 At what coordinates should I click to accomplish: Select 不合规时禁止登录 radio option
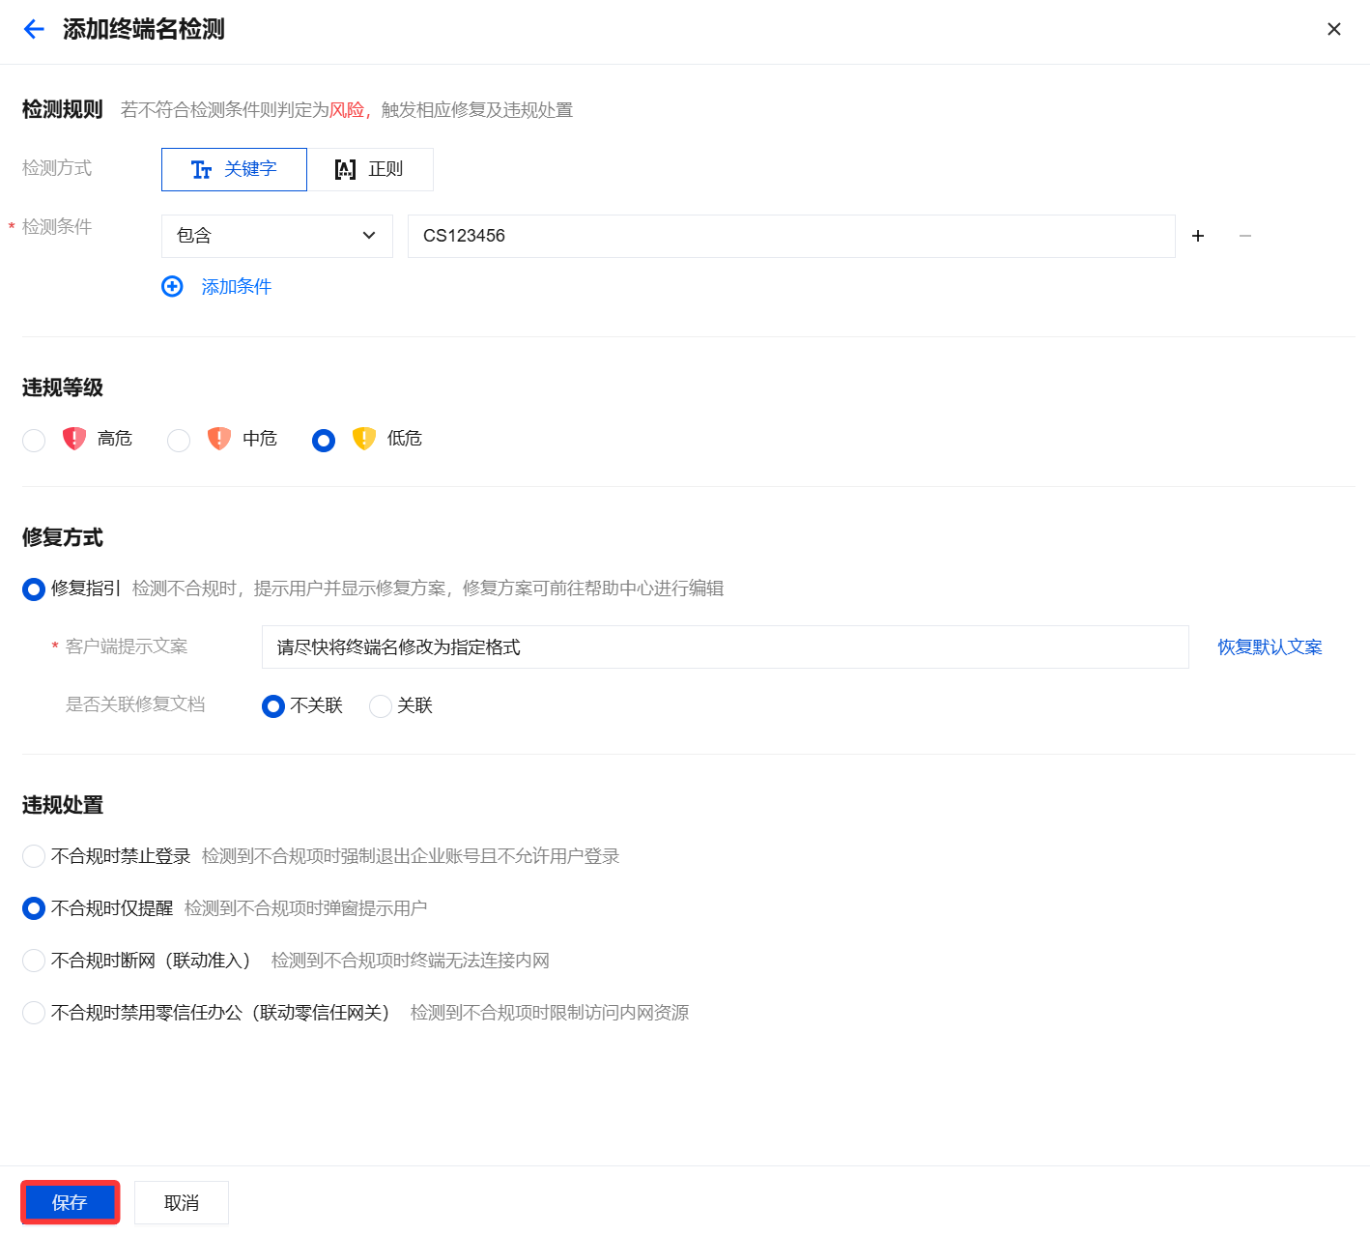point(34,856)
